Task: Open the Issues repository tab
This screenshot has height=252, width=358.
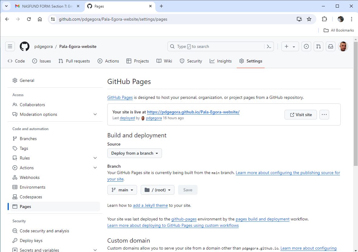Action: coord(42,61)
